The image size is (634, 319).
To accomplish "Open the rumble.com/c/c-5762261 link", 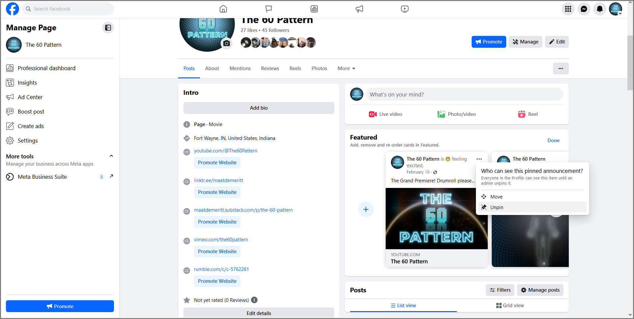I will coord(221,269).
